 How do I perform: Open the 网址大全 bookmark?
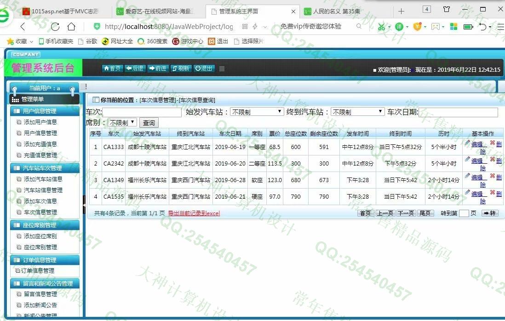pos(117,41)
